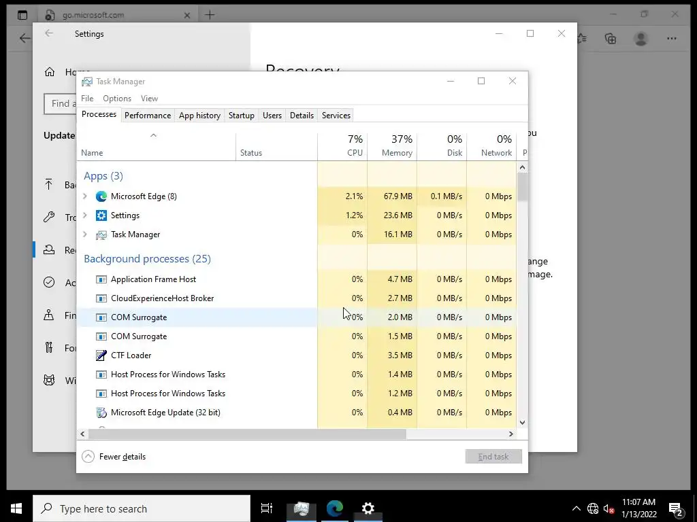
Task: Sort by the Status column header
Action: pyautogui.click(x=276, y=145)
